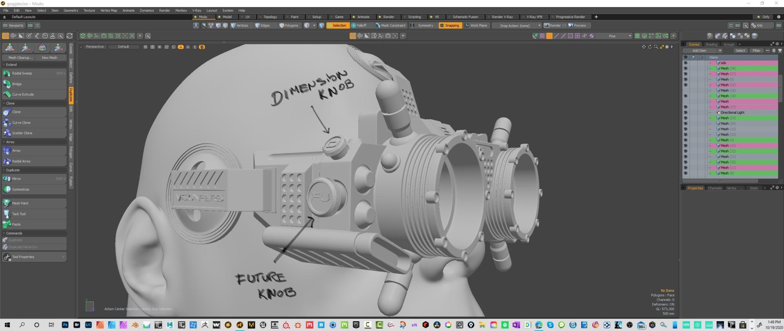Screen dimensions: 784x331
Task: Choose the Tack Tool
Action: [x=34, y=214]
